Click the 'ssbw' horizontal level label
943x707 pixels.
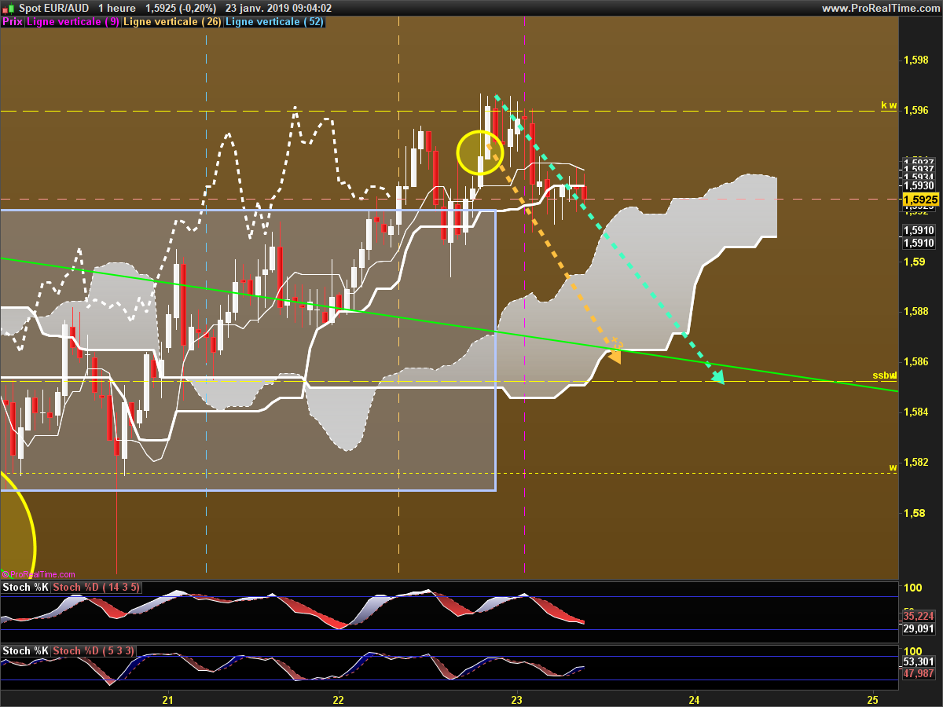pyautogui.click(x=885, y=375)
